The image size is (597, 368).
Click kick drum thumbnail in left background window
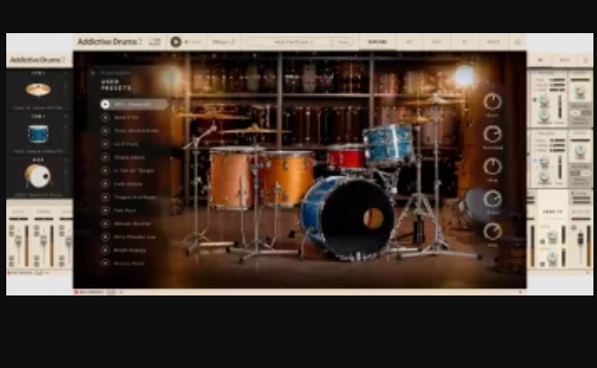pos(38,176)
